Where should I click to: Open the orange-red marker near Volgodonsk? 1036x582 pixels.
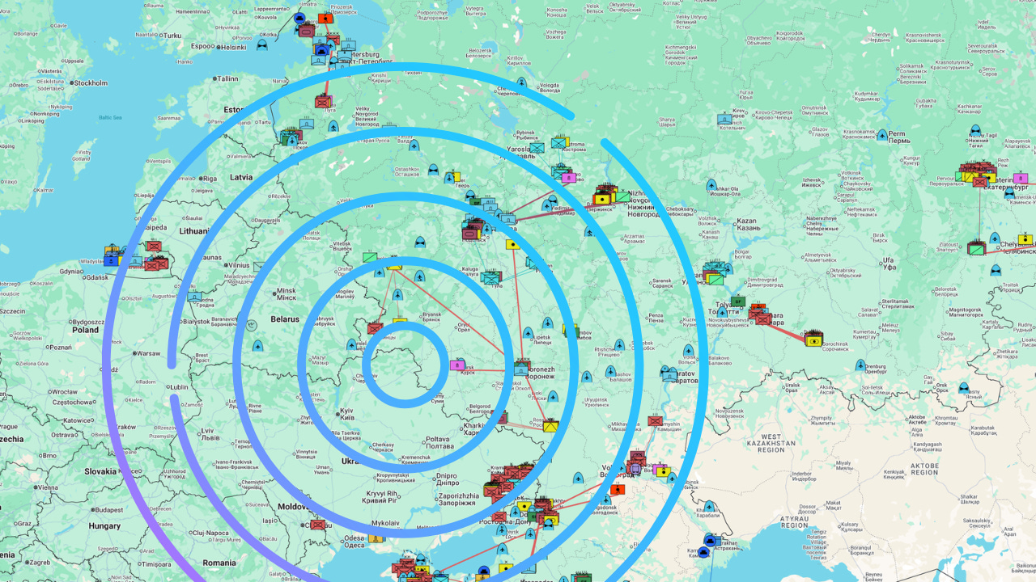tap(618, 489)
